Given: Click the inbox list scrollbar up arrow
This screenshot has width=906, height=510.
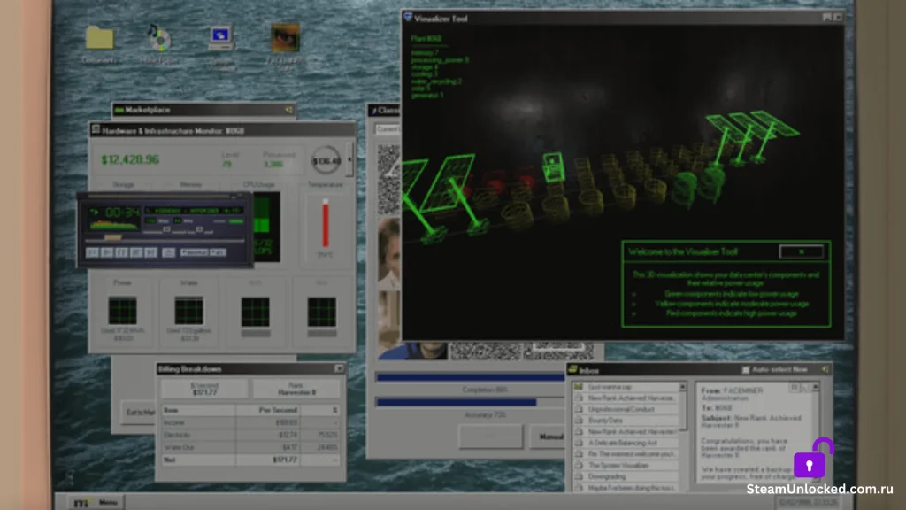Looking at the screenshot, I should tap(682, 386).
